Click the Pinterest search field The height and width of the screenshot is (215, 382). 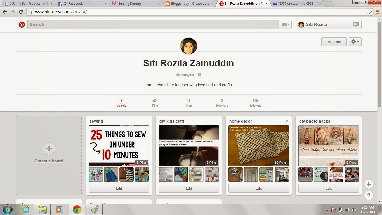pyautogui.click(x=153, y=25)
